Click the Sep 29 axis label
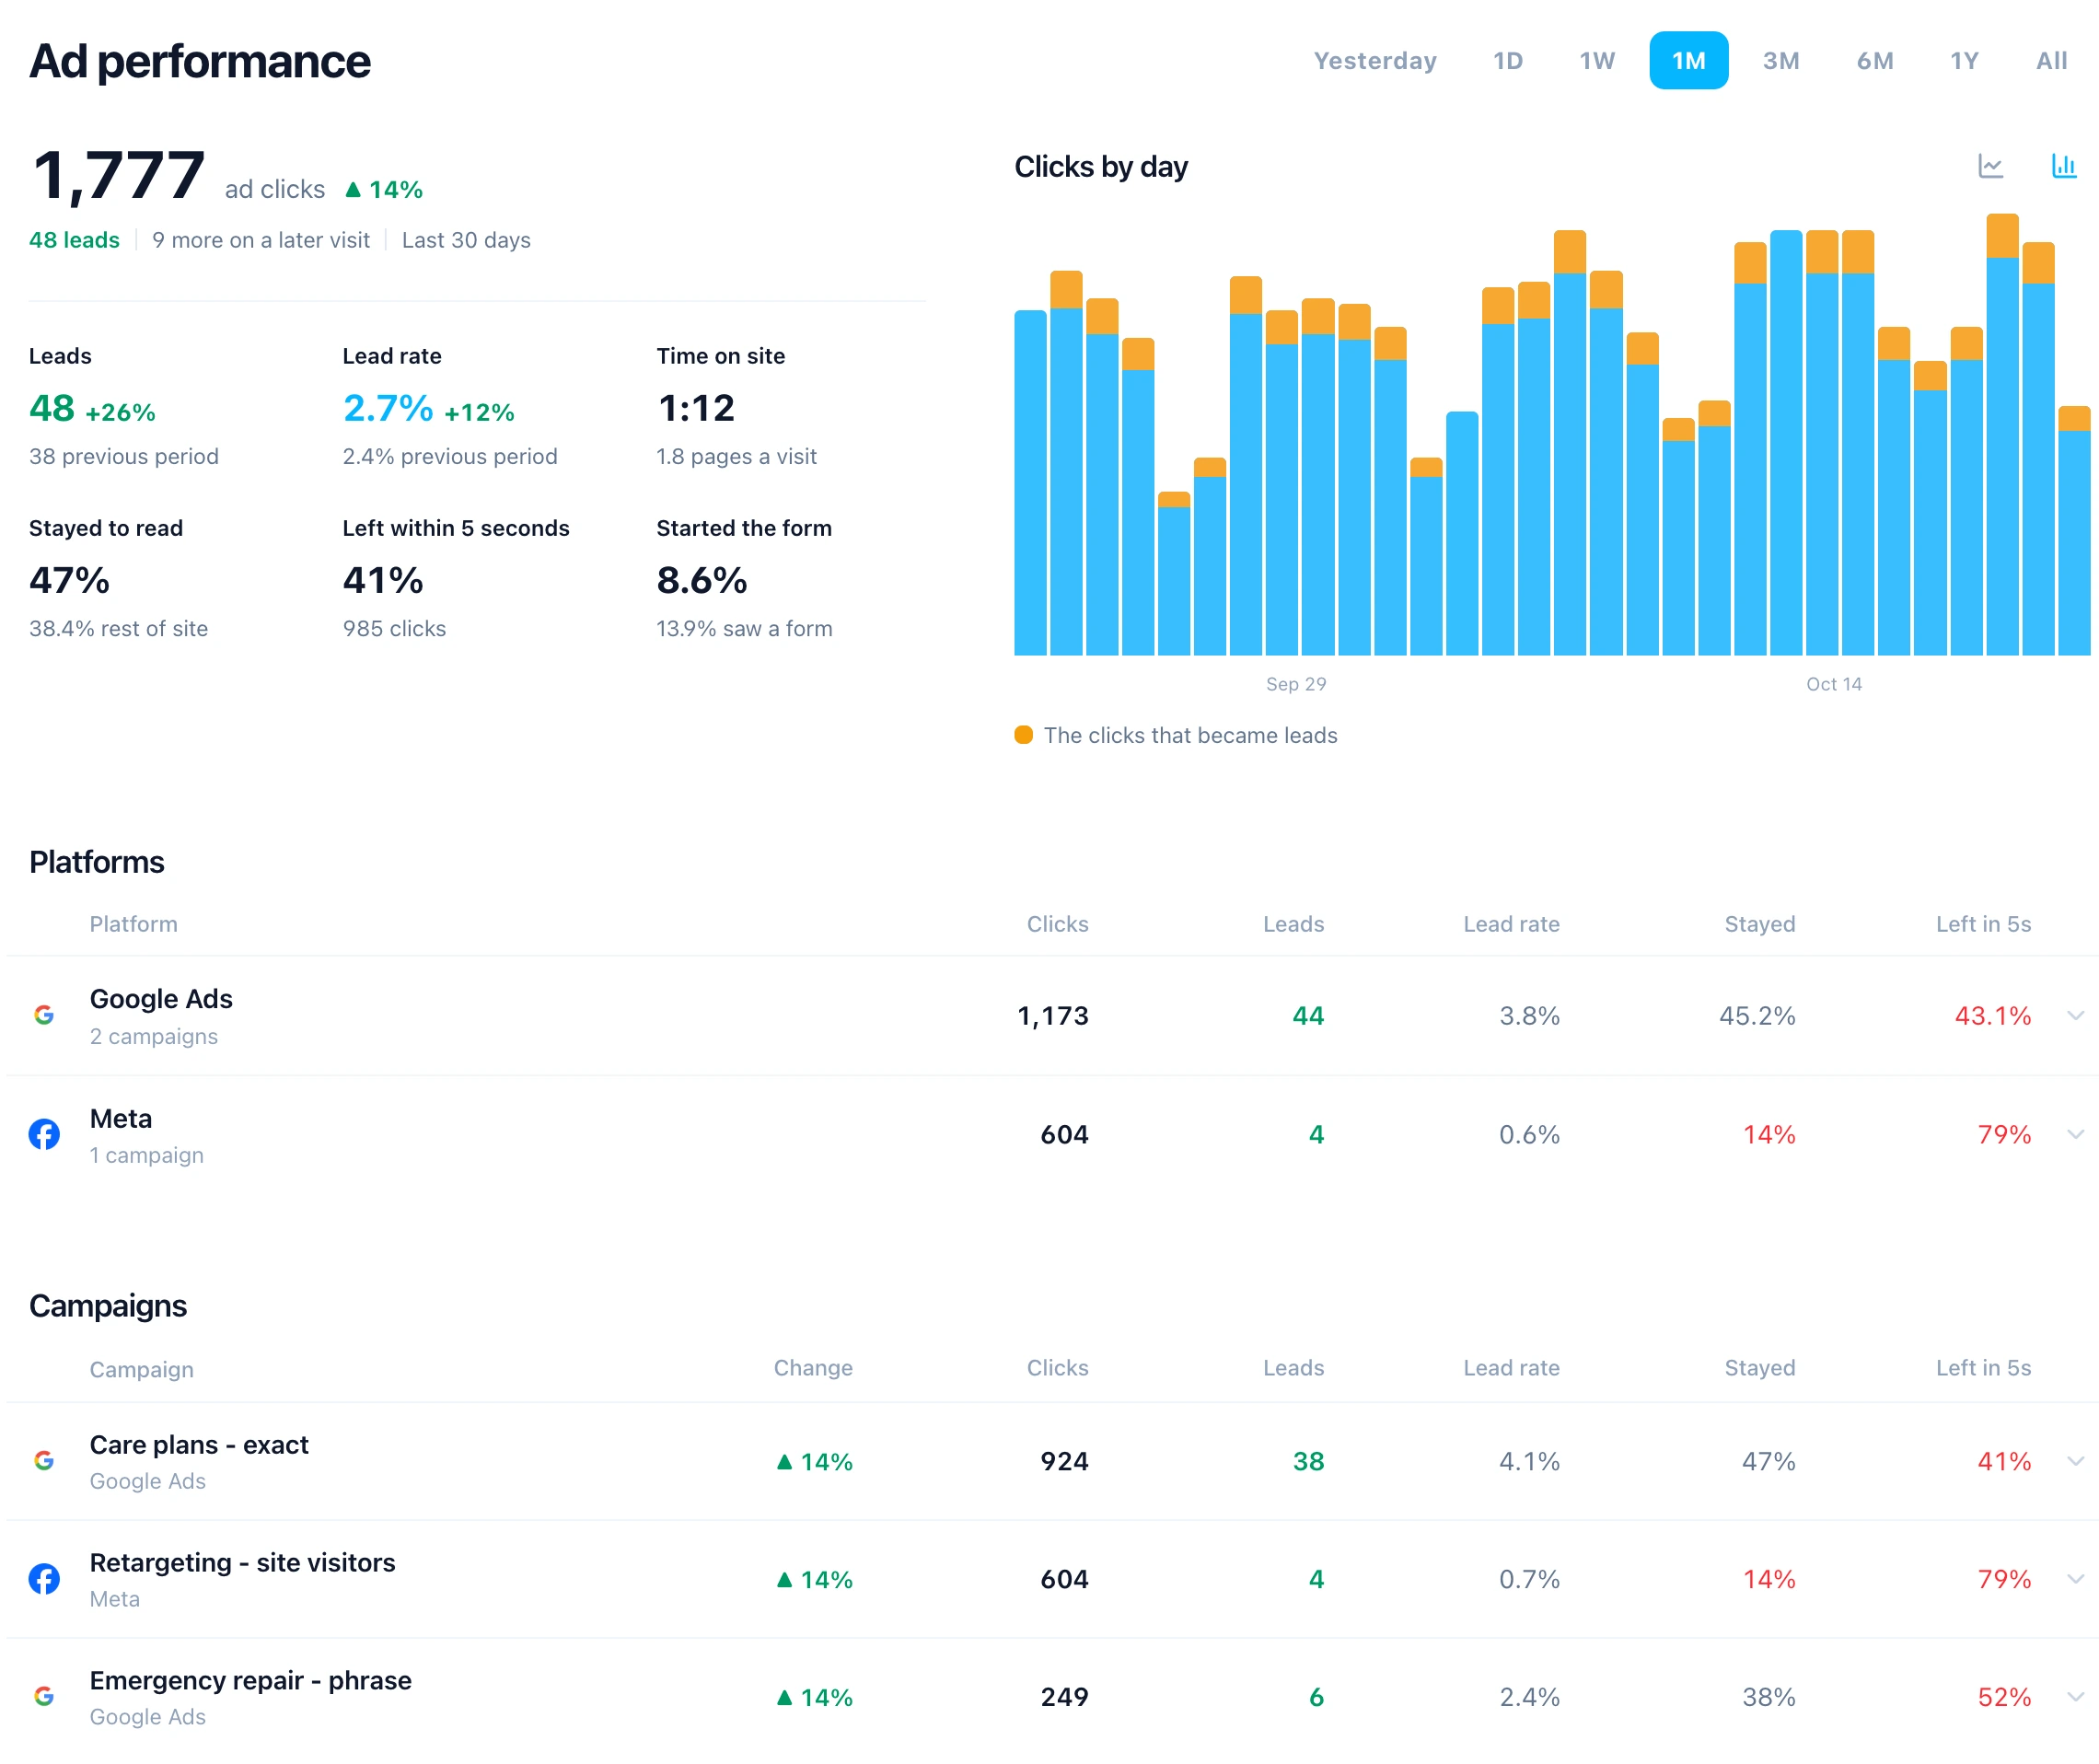The width and height of the screenshot is (2099, 1764). point(1295,684)
